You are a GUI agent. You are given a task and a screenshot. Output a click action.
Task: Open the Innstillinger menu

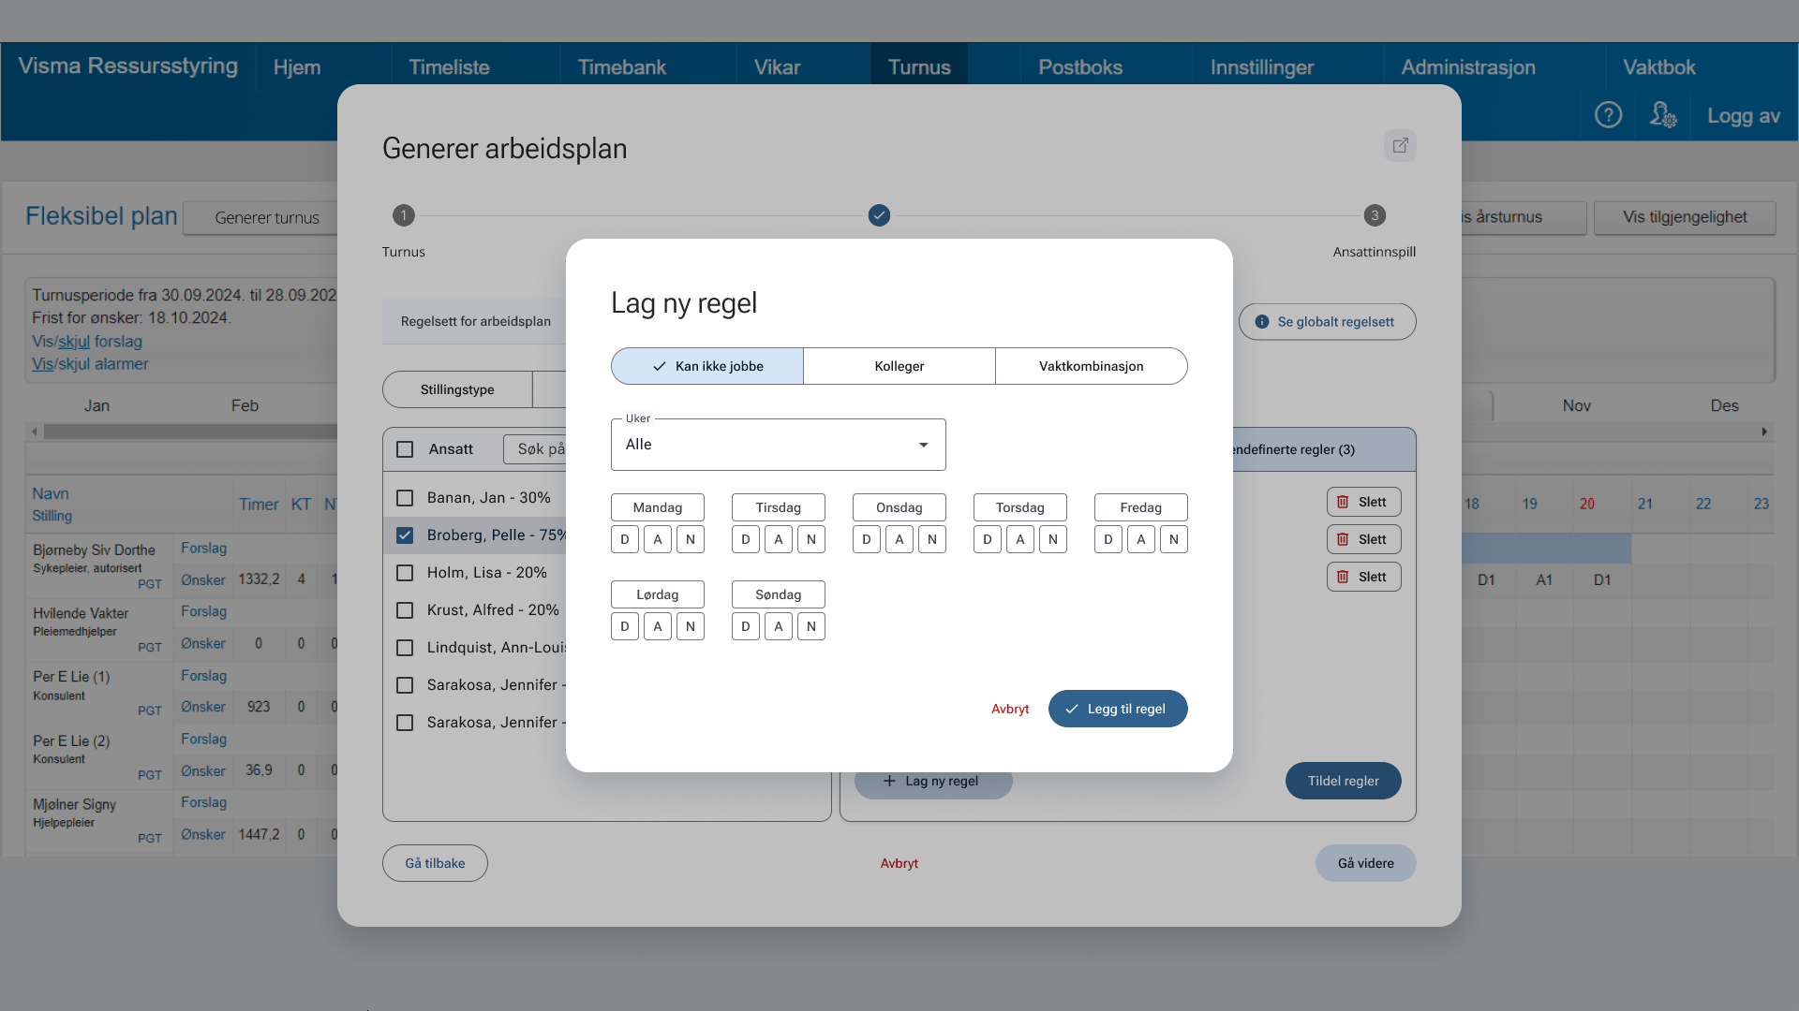click(x=1262, y=67)
